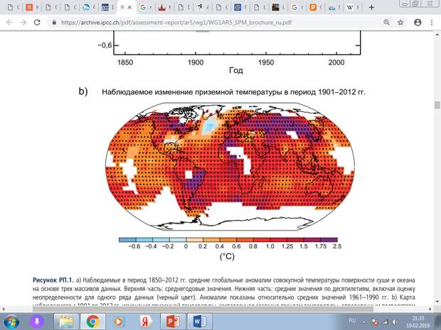
Task: Click the horizontal scrollbar thumb
Action: pos(203,309)
